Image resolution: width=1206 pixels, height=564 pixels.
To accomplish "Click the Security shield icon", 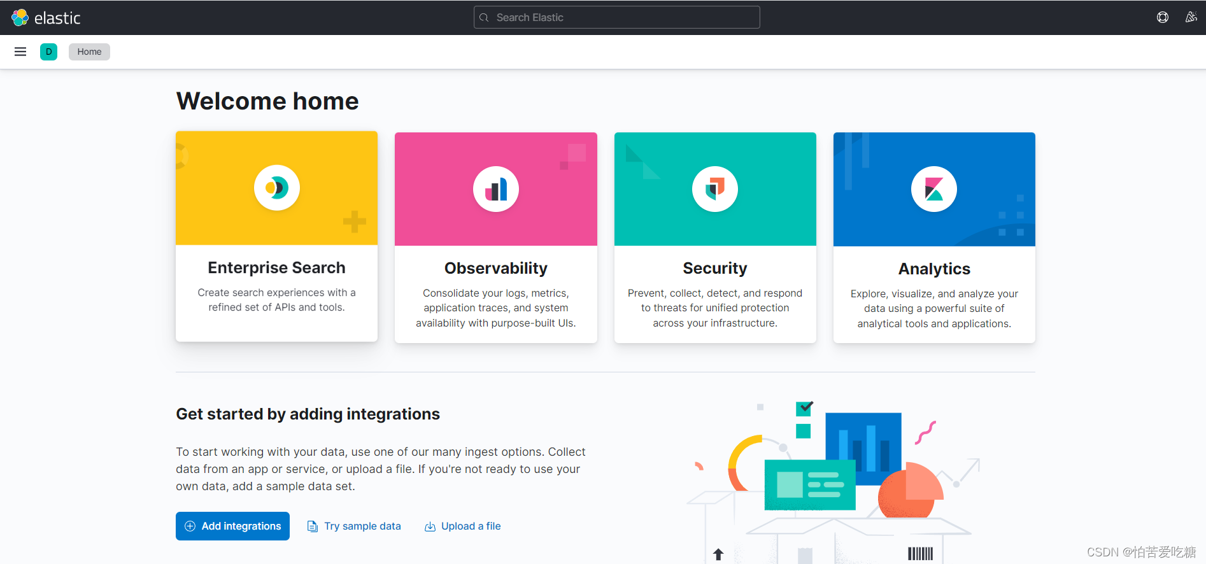I will [715, 189].
